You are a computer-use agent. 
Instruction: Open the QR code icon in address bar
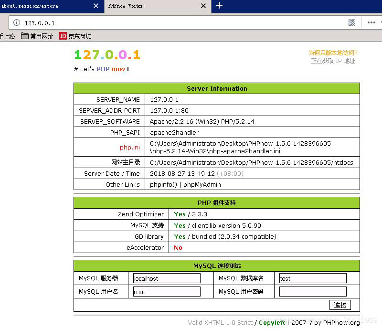click(352, 22)
